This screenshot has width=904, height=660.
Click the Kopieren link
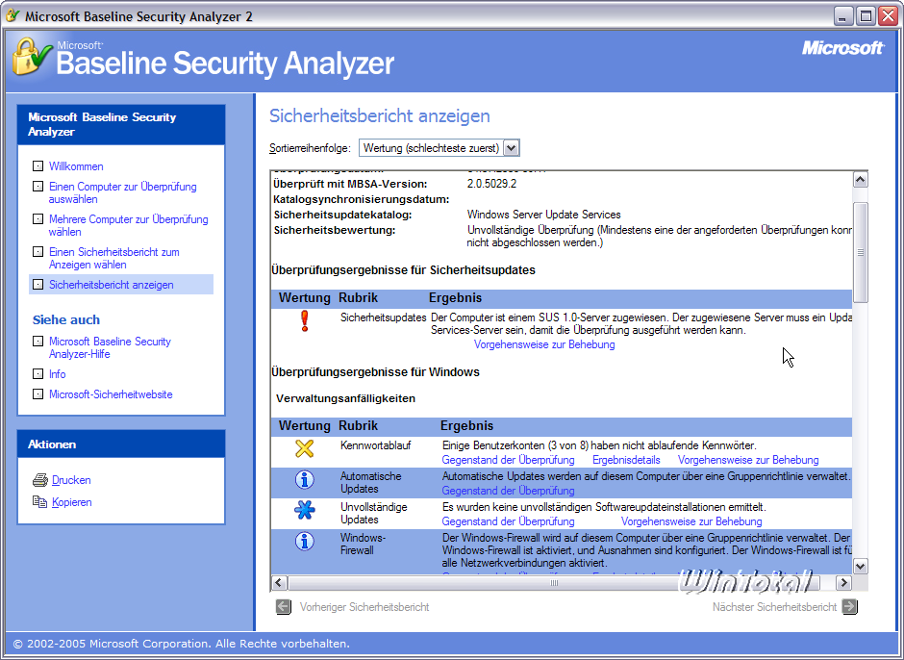[x=71, y=502]
